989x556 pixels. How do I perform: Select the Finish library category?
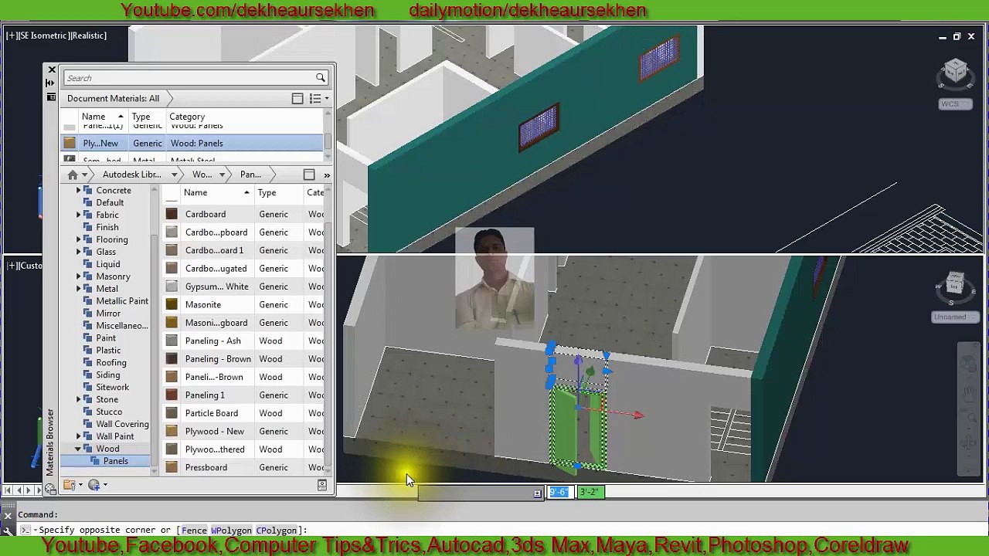(107, 227)
